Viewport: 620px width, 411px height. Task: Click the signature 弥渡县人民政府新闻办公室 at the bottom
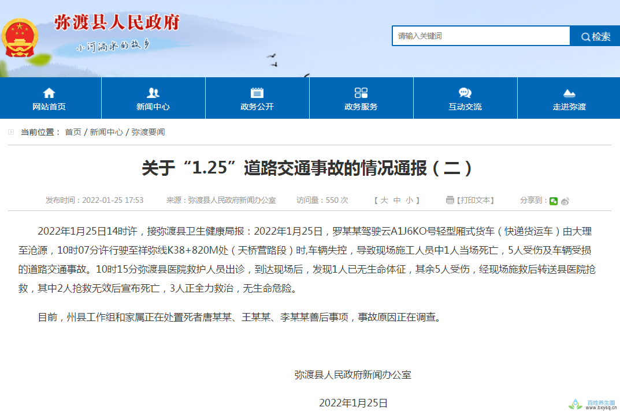point(352,375)
